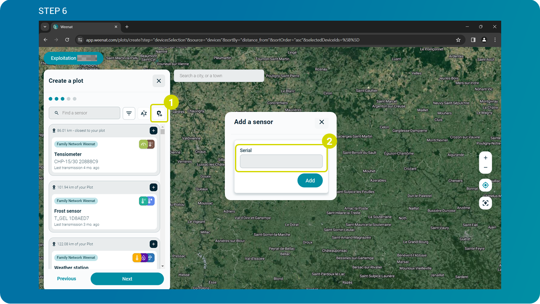Click the address bar URL

223,40
